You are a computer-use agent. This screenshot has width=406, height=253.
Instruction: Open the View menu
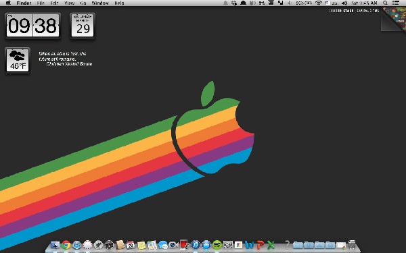coord(70,3)
